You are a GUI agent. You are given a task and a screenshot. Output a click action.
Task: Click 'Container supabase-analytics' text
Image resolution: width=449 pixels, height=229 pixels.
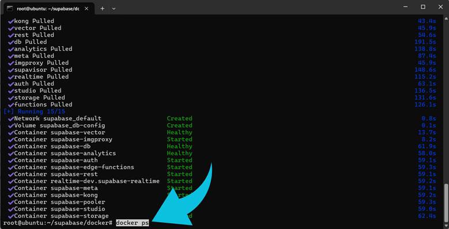click(65, 153)
